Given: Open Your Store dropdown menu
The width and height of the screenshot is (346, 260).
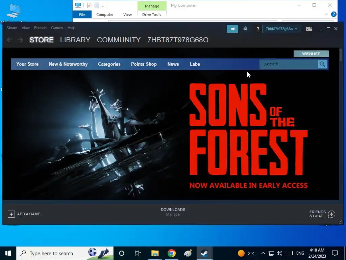Looking at the screenshot, I should click(x=27, y=64).
